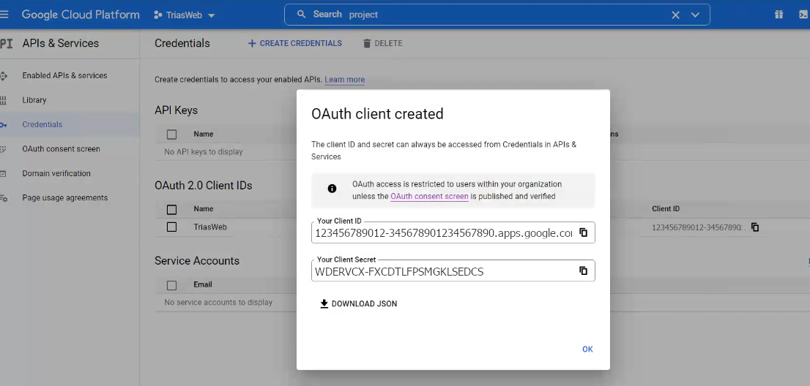Clear the search box with X icon
The width and height of the screenshot is (810, 386).
point(675,15)
